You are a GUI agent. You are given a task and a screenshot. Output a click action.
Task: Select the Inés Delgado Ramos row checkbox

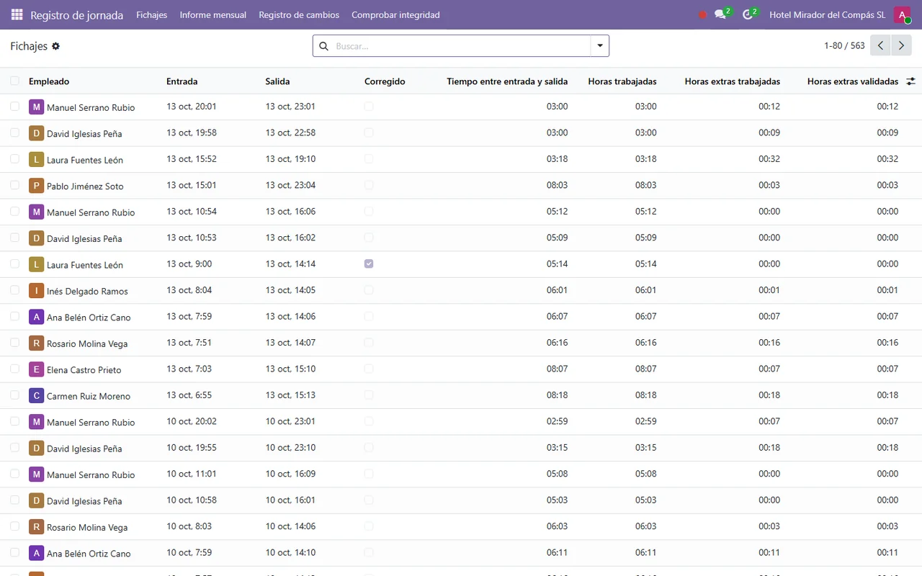pos(14,290)
